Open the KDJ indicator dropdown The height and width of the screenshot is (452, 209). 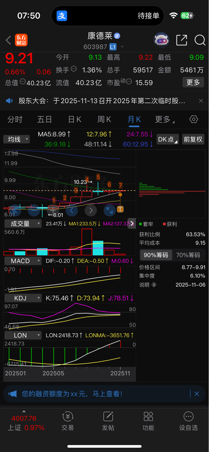click(x=23, y=298)
